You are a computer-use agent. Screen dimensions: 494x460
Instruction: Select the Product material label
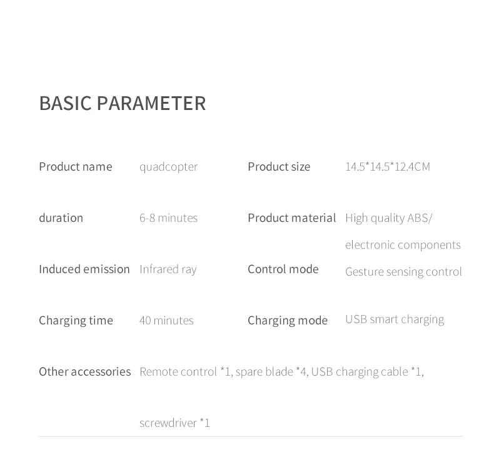coord(292,218)
